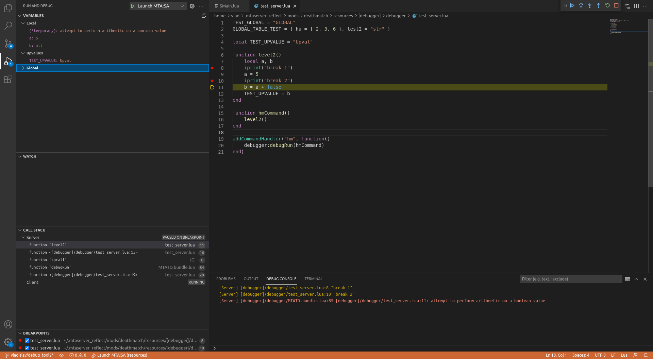
Task: Change Lua language mode in status bar
Action: click(x=624, y=355)
